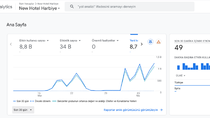Click the 0 key events value
This screenshot has width=210, height=118.
(94, 47)
